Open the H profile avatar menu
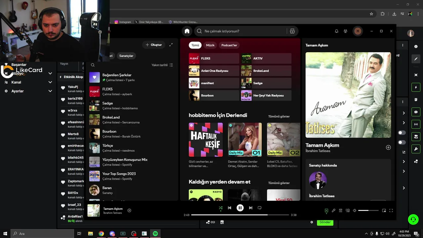 (357, 31)
